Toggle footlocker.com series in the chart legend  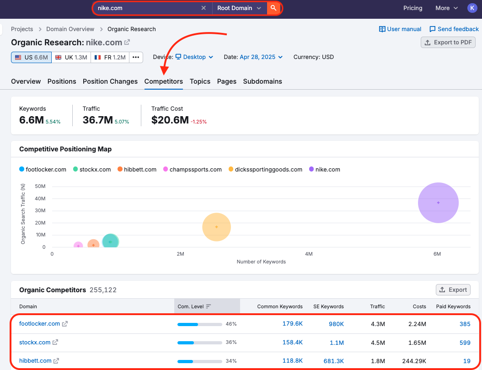[43, 169]
